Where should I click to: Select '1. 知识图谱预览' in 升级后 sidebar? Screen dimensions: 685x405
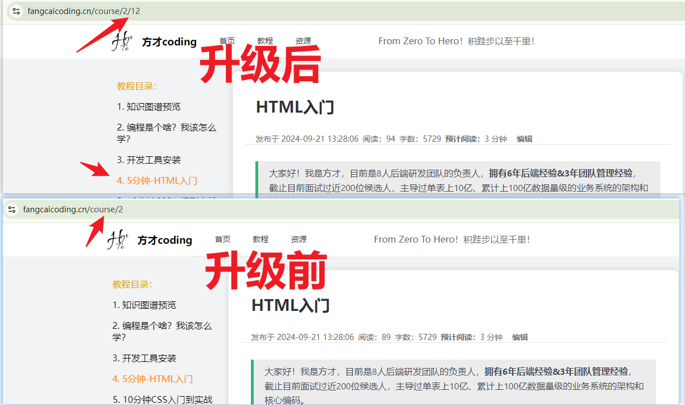149,106
